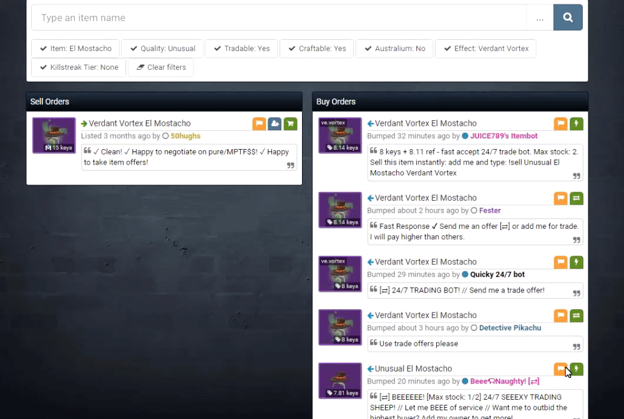Open the advanced search options ellipsis

pyautogui.click(x=540, y=17)
